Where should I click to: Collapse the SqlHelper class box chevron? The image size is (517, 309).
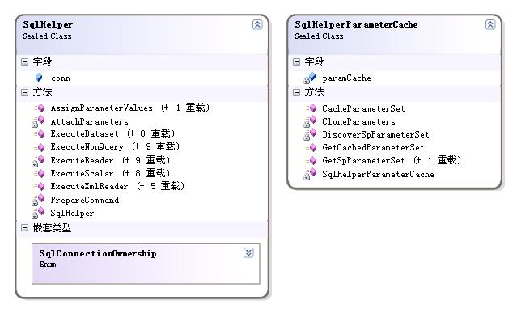(257, 25)
